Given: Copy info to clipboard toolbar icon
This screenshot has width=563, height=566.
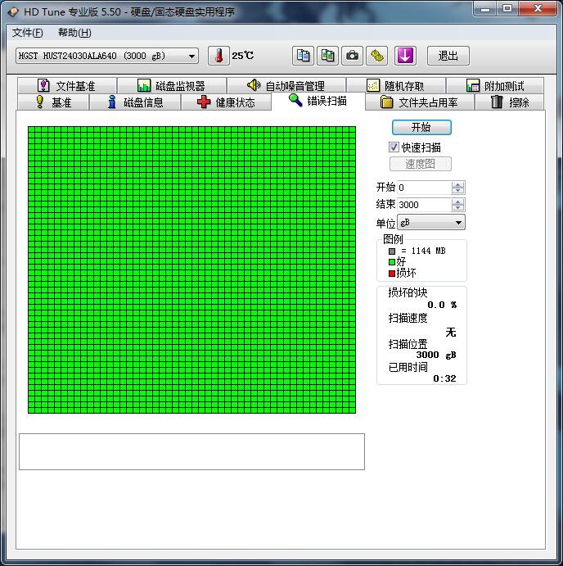Looking at the screenshot, I should click(x=303, y=56).
